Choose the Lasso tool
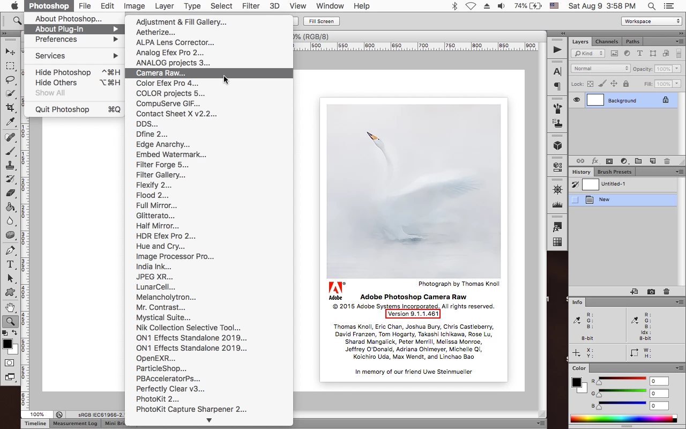Screen dimensions: 686x429 (10, 79)
